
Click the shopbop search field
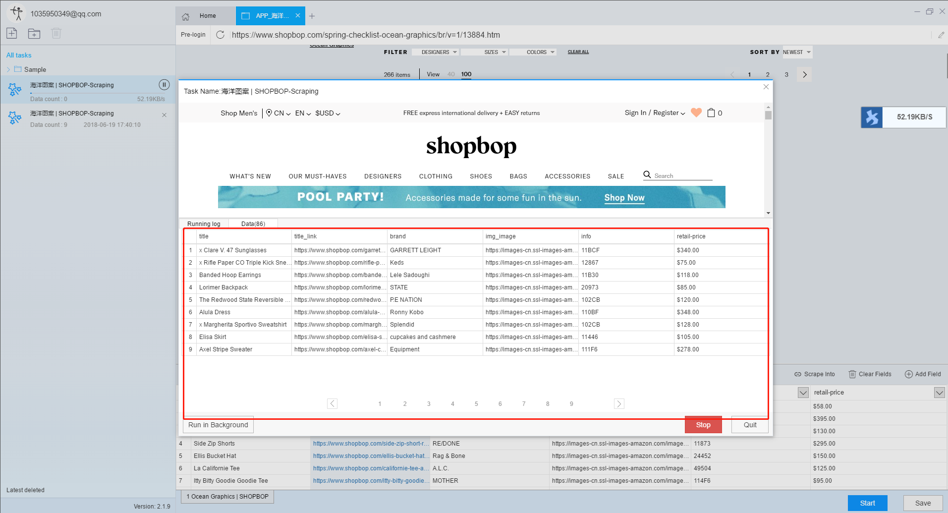(x=683, y=175)
